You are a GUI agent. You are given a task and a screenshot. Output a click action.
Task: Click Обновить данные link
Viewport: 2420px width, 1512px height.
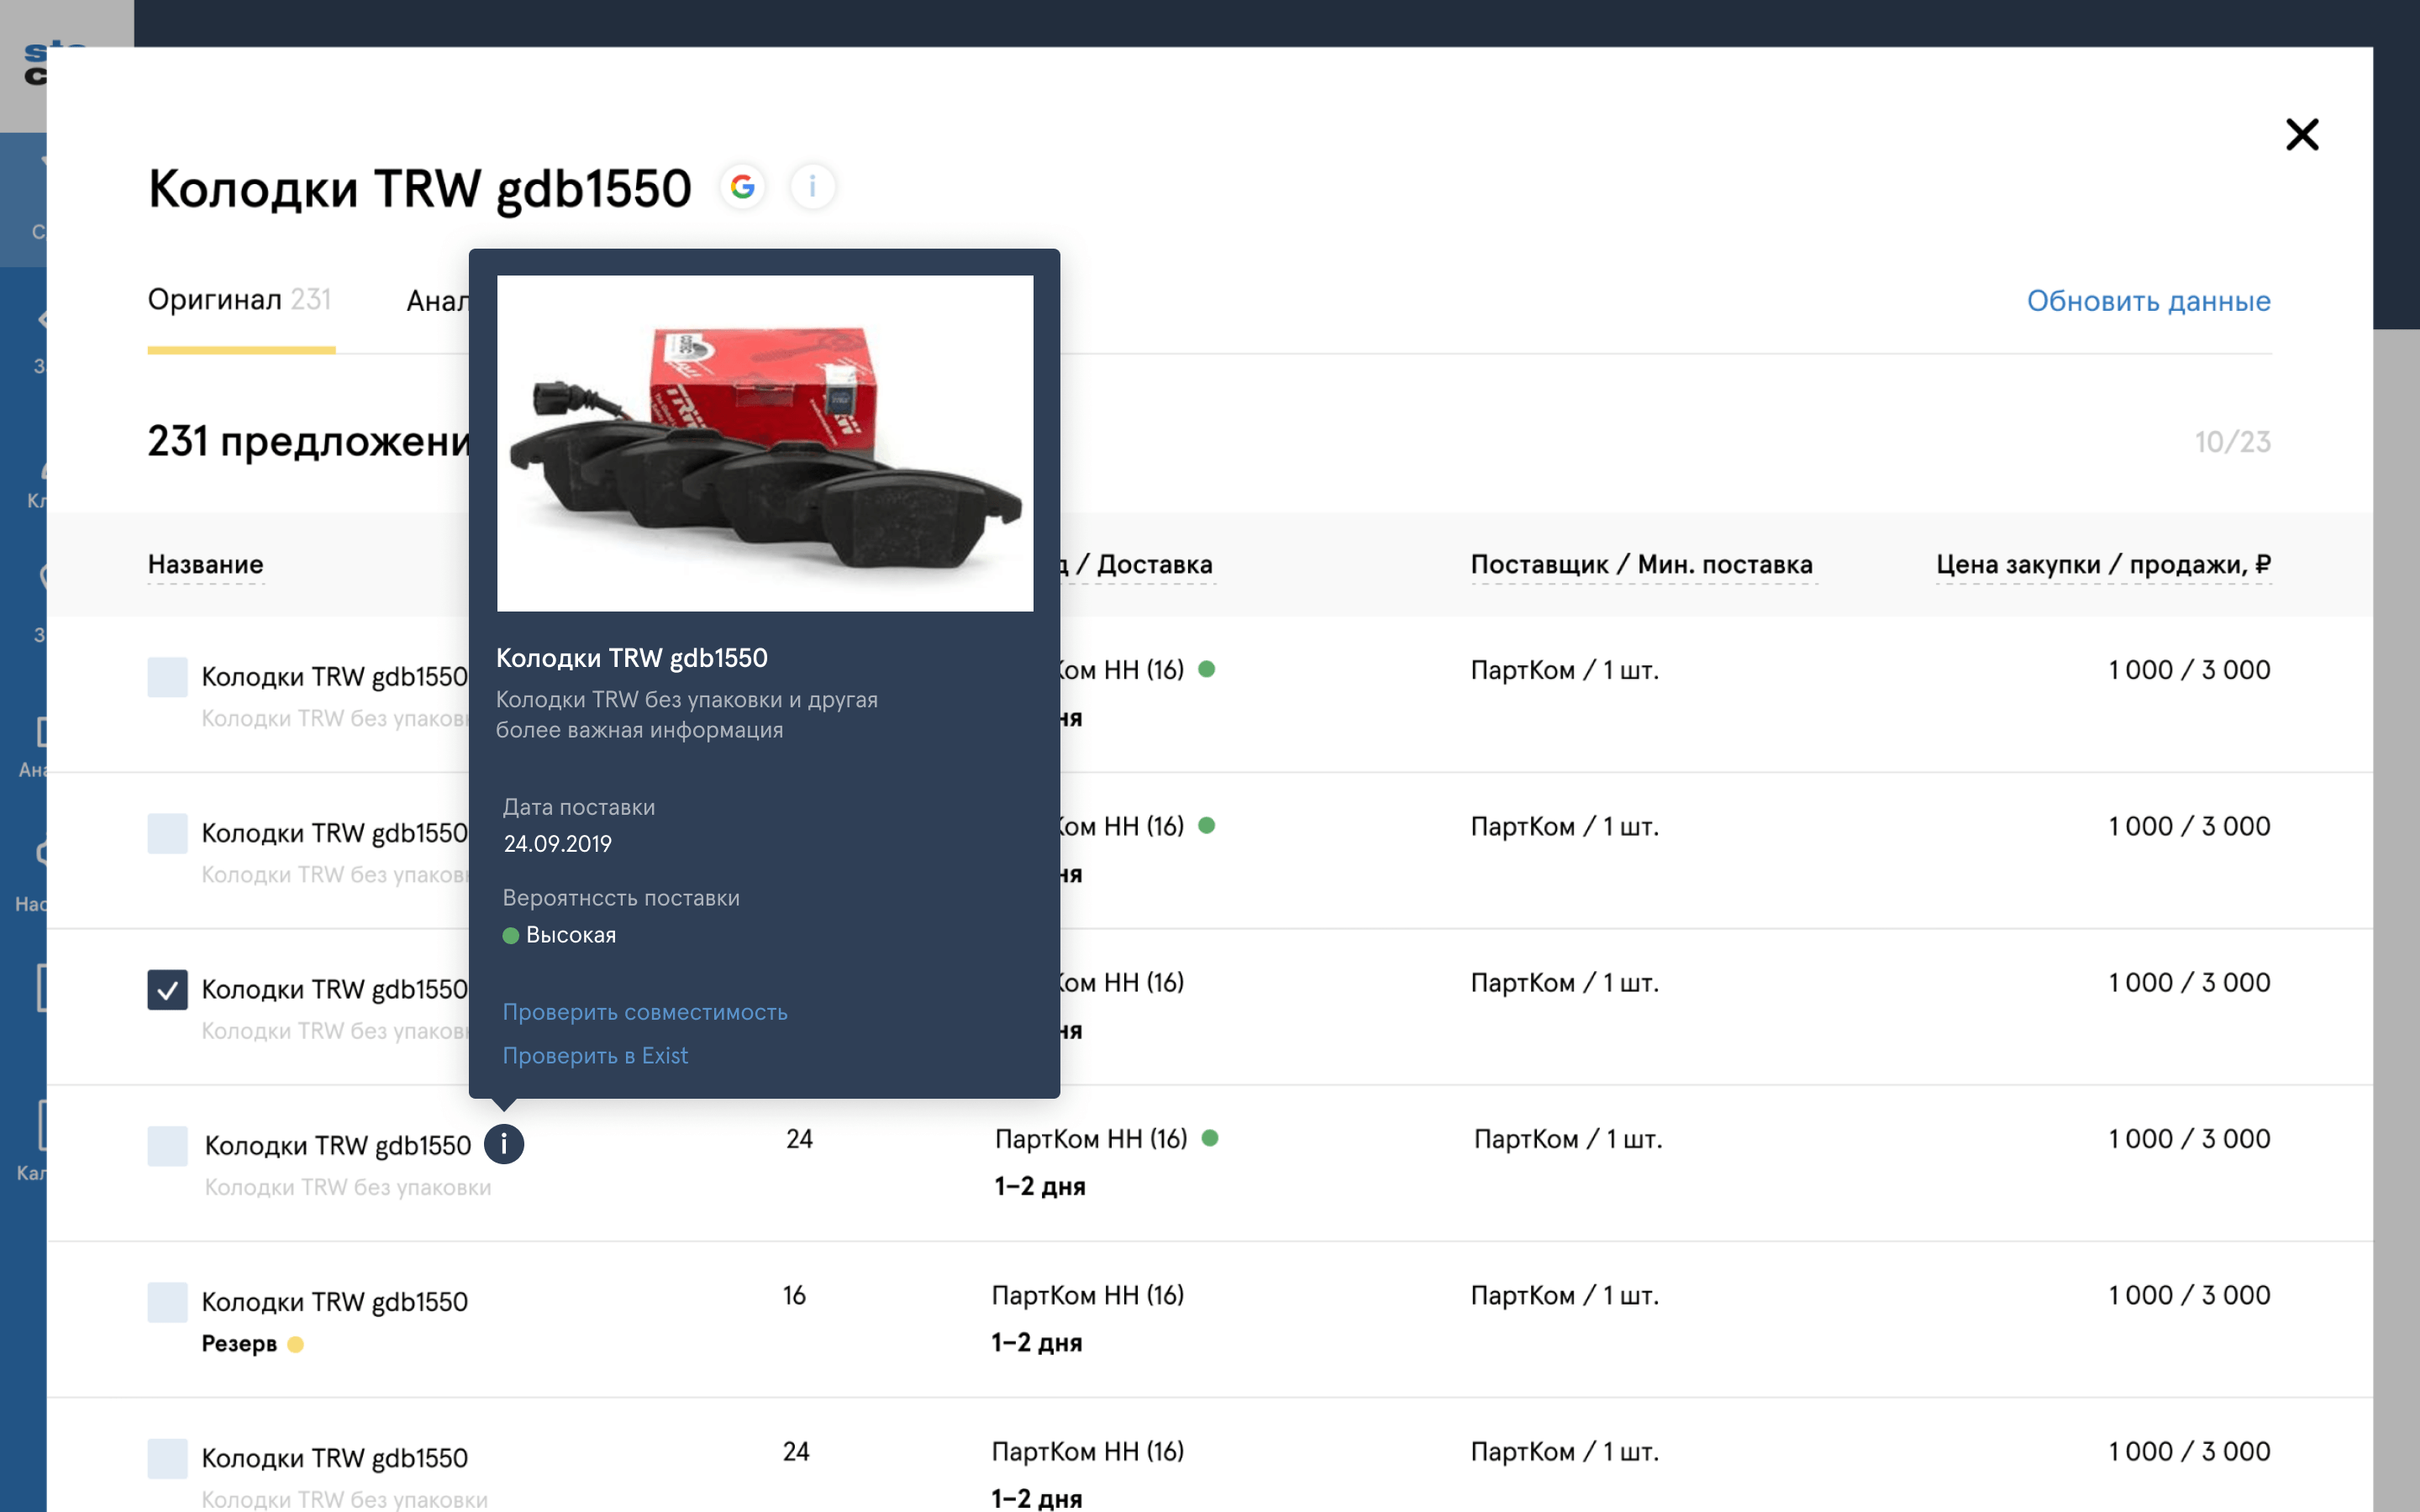[x=2148, y=301]
